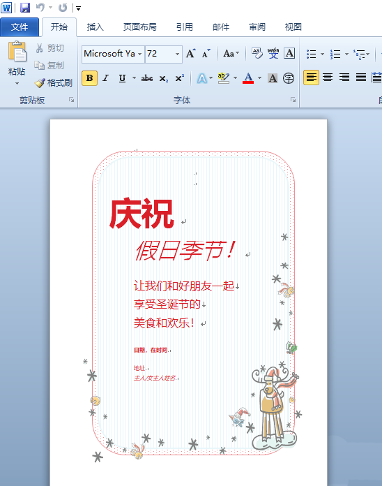Expand the 粘贴 paste options arrow
This screenshot has width=382, height=486.
[17, 83]
